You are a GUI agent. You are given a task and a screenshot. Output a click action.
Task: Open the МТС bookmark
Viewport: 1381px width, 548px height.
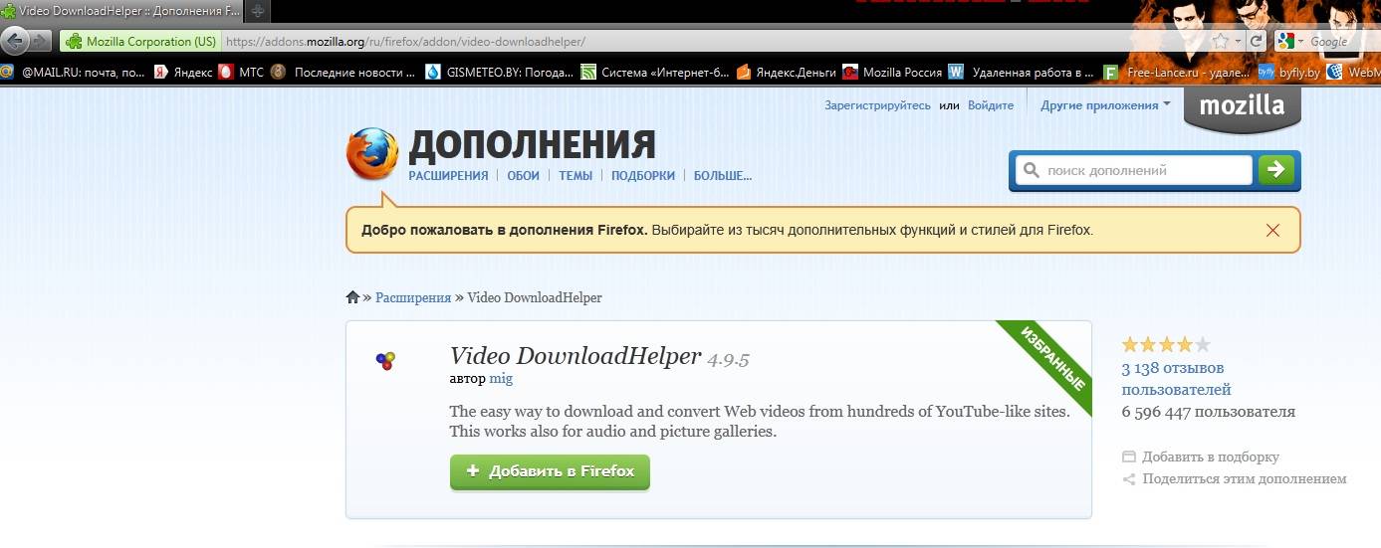[x=242, y=73]
